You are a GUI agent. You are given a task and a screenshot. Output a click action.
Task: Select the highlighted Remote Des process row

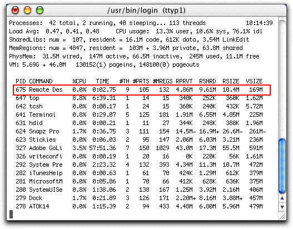tap(142, 90)
